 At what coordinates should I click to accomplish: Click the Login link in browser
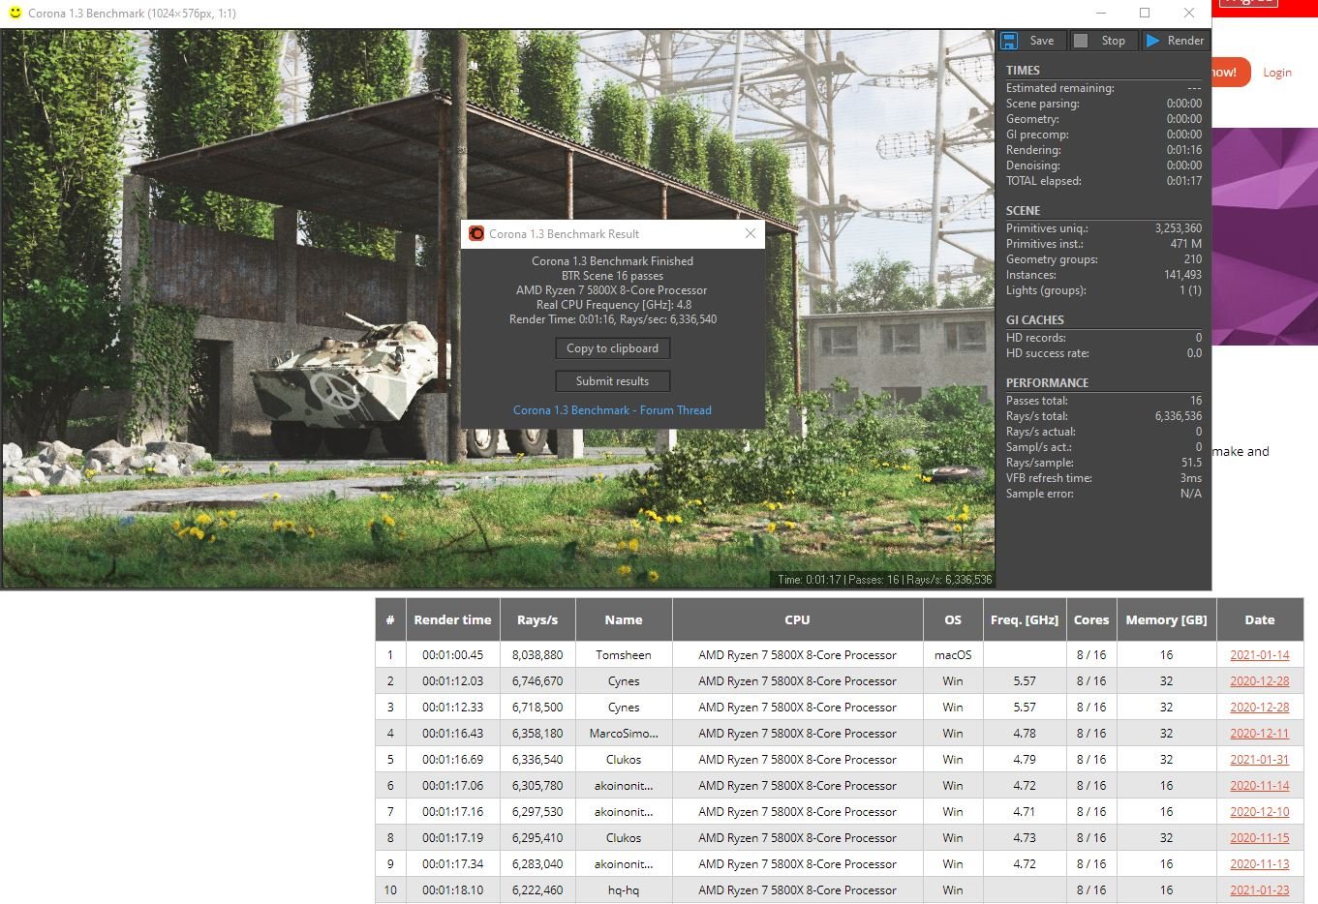(x=1276, y=73)
